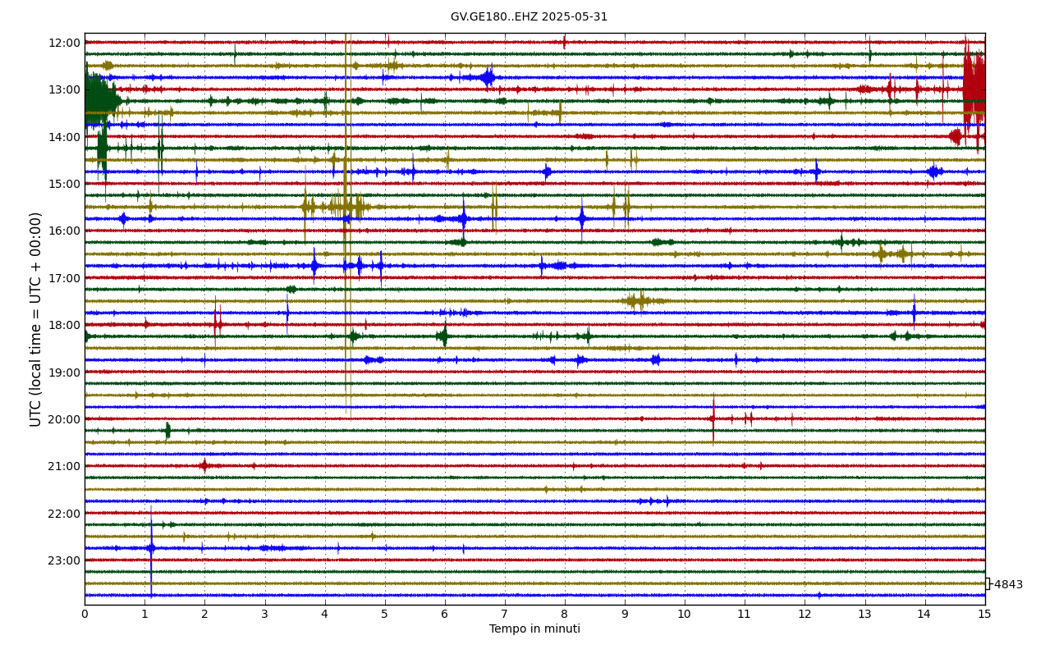Click the amplitude scale bar marker beside 4843
The image size is (1059, 672).
(x=988, y=583)
